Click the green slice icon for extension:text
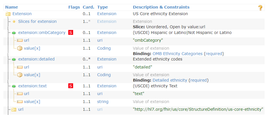The height and width of the screenshot is (115, 270). [14, 86]
